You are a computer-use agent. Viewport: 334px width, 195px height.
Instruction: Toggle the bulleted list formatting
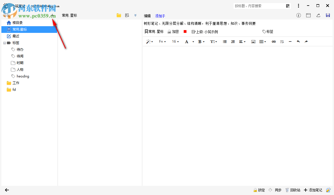tap(225, 42)
